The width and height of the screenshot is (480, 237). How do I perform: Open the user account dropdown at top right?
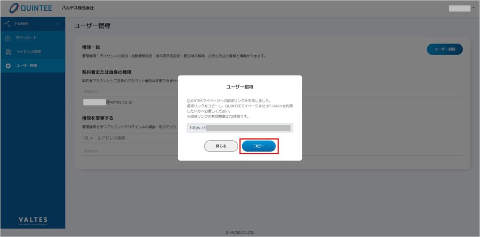point(462,8)
